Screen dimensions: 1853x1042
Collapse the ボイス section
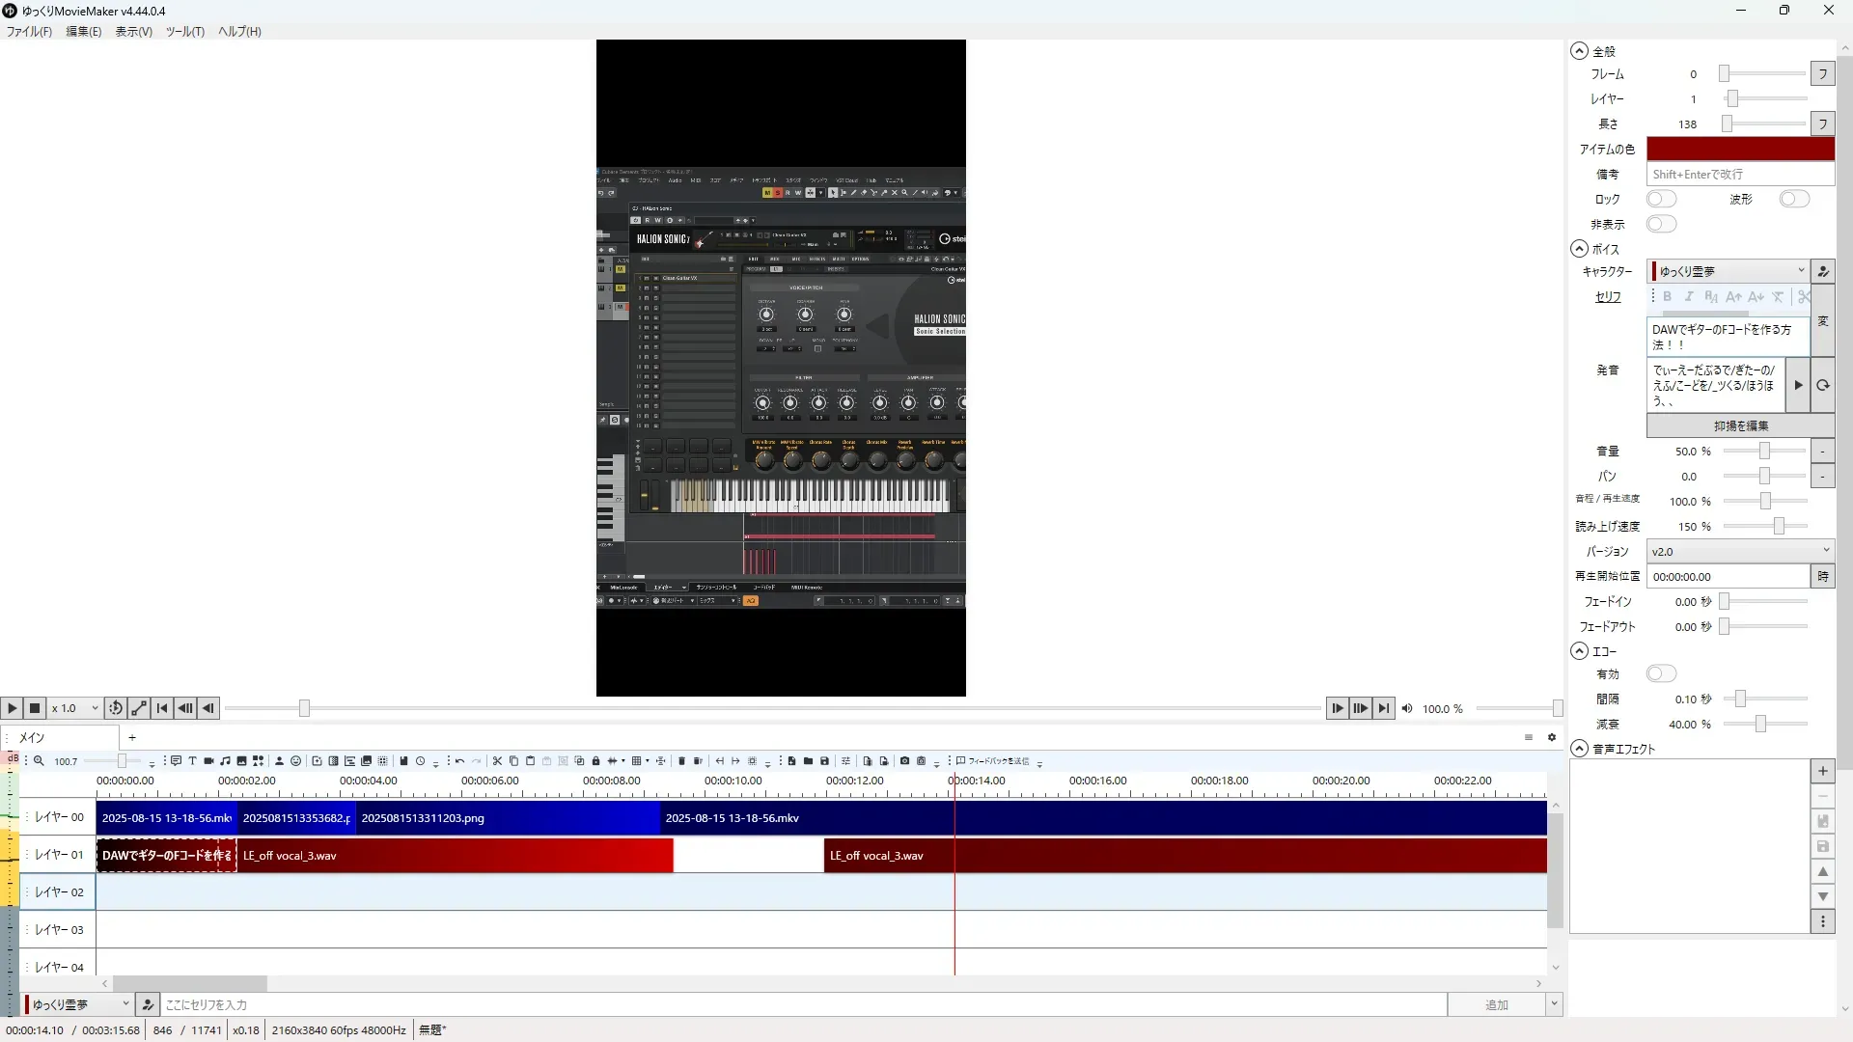1579,249
